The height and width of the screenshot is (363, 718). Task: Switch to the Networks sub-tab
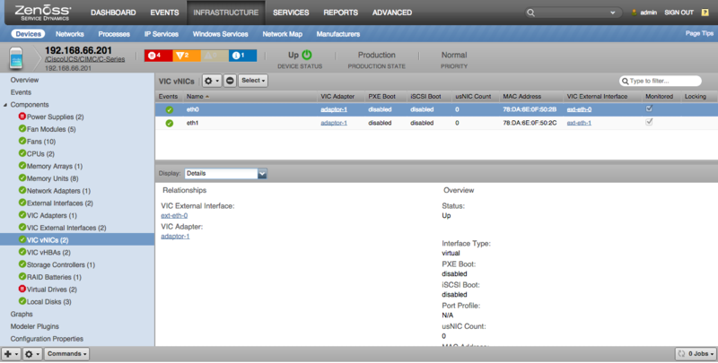click(x=70, y=34)
